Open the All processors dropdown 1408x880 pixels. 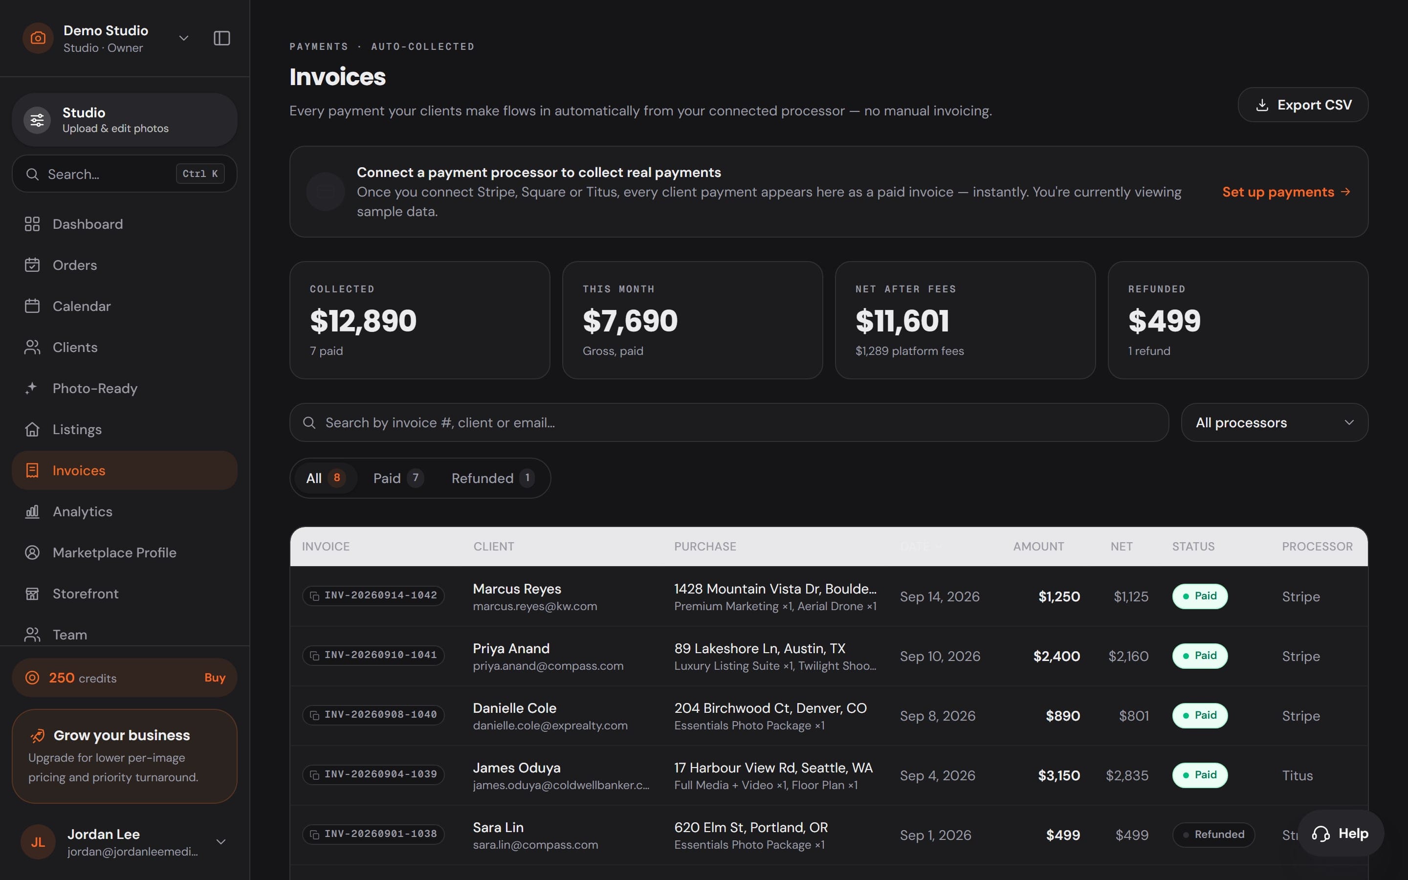1274,422
